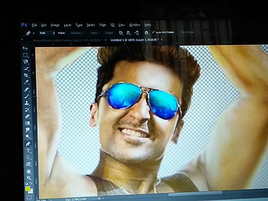This screenshot has height=201, width=268.
Task: Open the background color swatch
Action: (x=31, y=191)
